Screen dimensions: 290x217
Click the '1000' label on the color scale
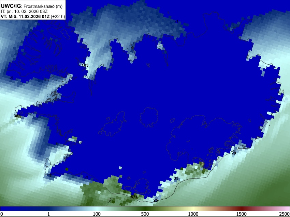tap(193, 214)
